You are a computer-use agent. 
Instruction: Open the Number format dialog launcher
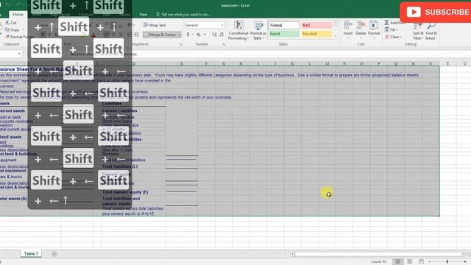pyautogui.click(x=224, y=44)
